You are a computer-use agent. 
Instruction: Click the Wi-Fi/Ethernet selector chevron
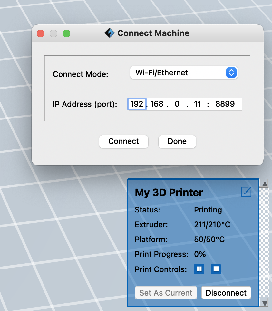231,72
